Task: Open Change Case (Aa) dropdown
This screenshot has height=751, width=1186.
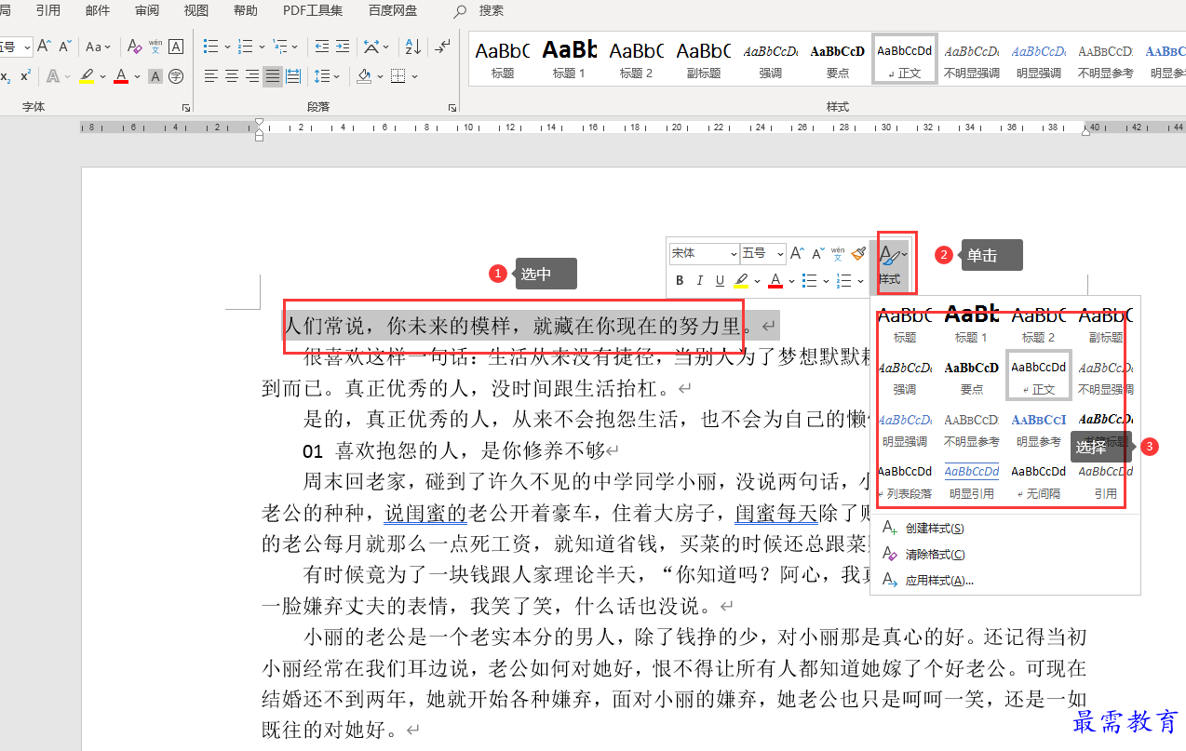Action: pyautogui.click(x=98, y=47)
